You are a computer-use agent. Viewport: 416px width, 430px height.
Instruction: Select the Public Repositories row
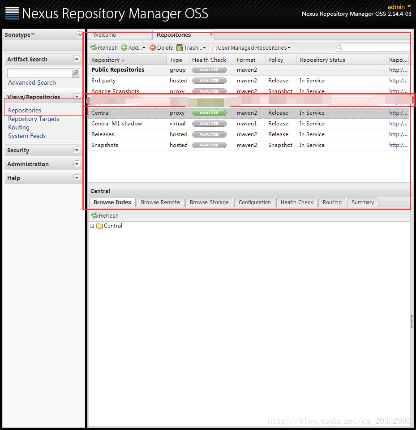(x=249, y=70)
